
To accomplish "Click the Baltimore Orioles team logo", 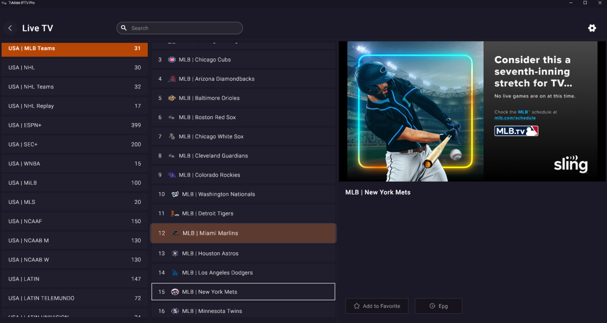I will tap(172, 98).
